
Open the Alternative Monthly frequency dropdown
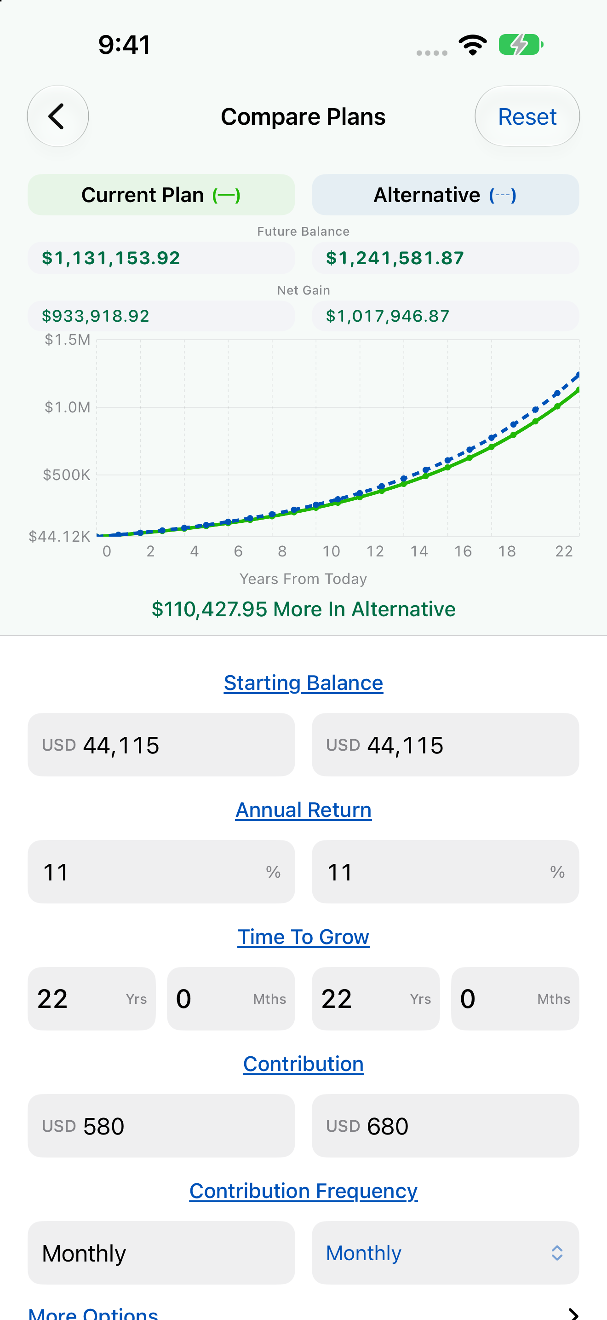(445, 1253)
